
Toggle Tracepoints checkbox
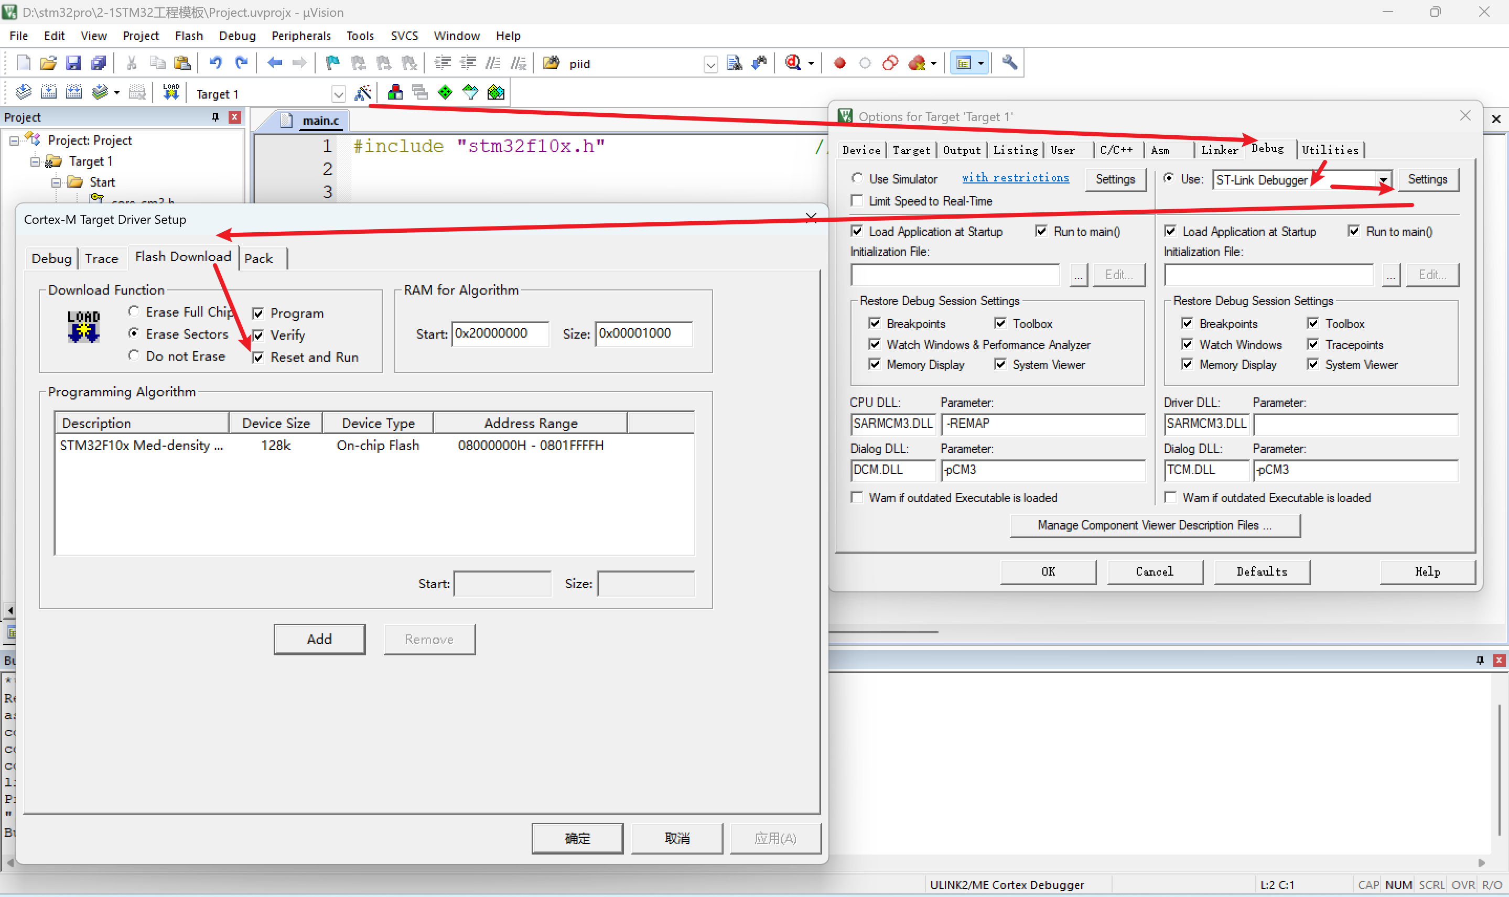[x=1312, y=344]
